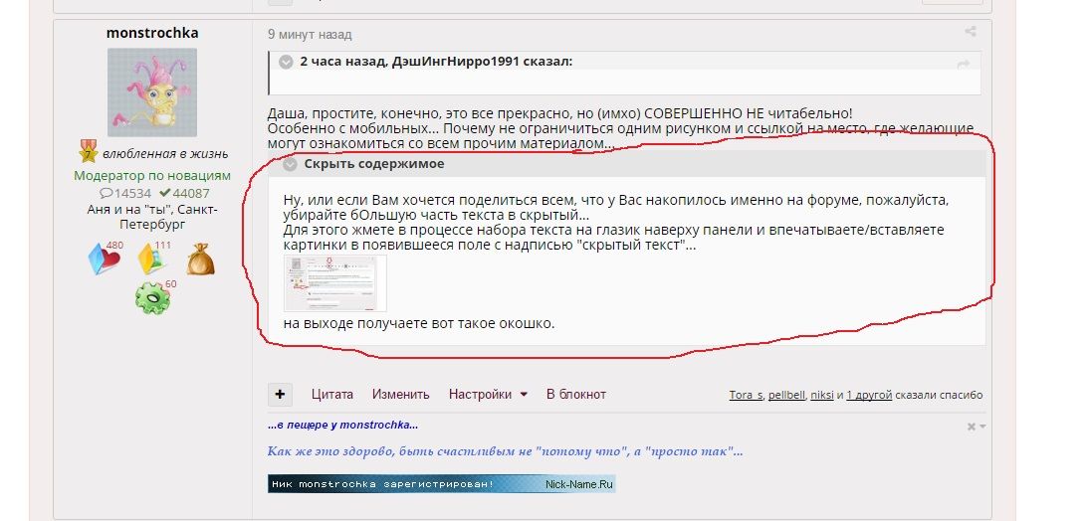Click the blue heart badge icon

click(105, 258)
